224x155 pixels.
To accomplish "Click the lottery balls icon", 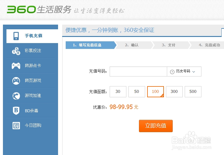I will click(16, 51).
